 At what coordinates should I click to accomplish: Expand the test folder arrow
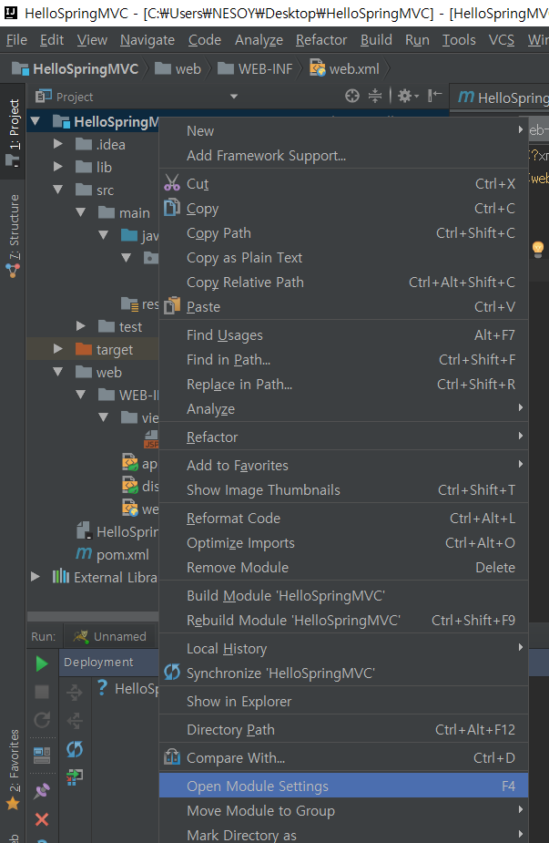81,325
